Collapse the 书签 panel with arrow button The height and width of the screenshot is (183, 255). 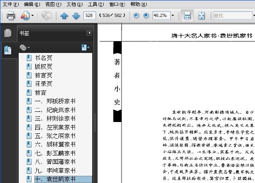coord(89,33)
